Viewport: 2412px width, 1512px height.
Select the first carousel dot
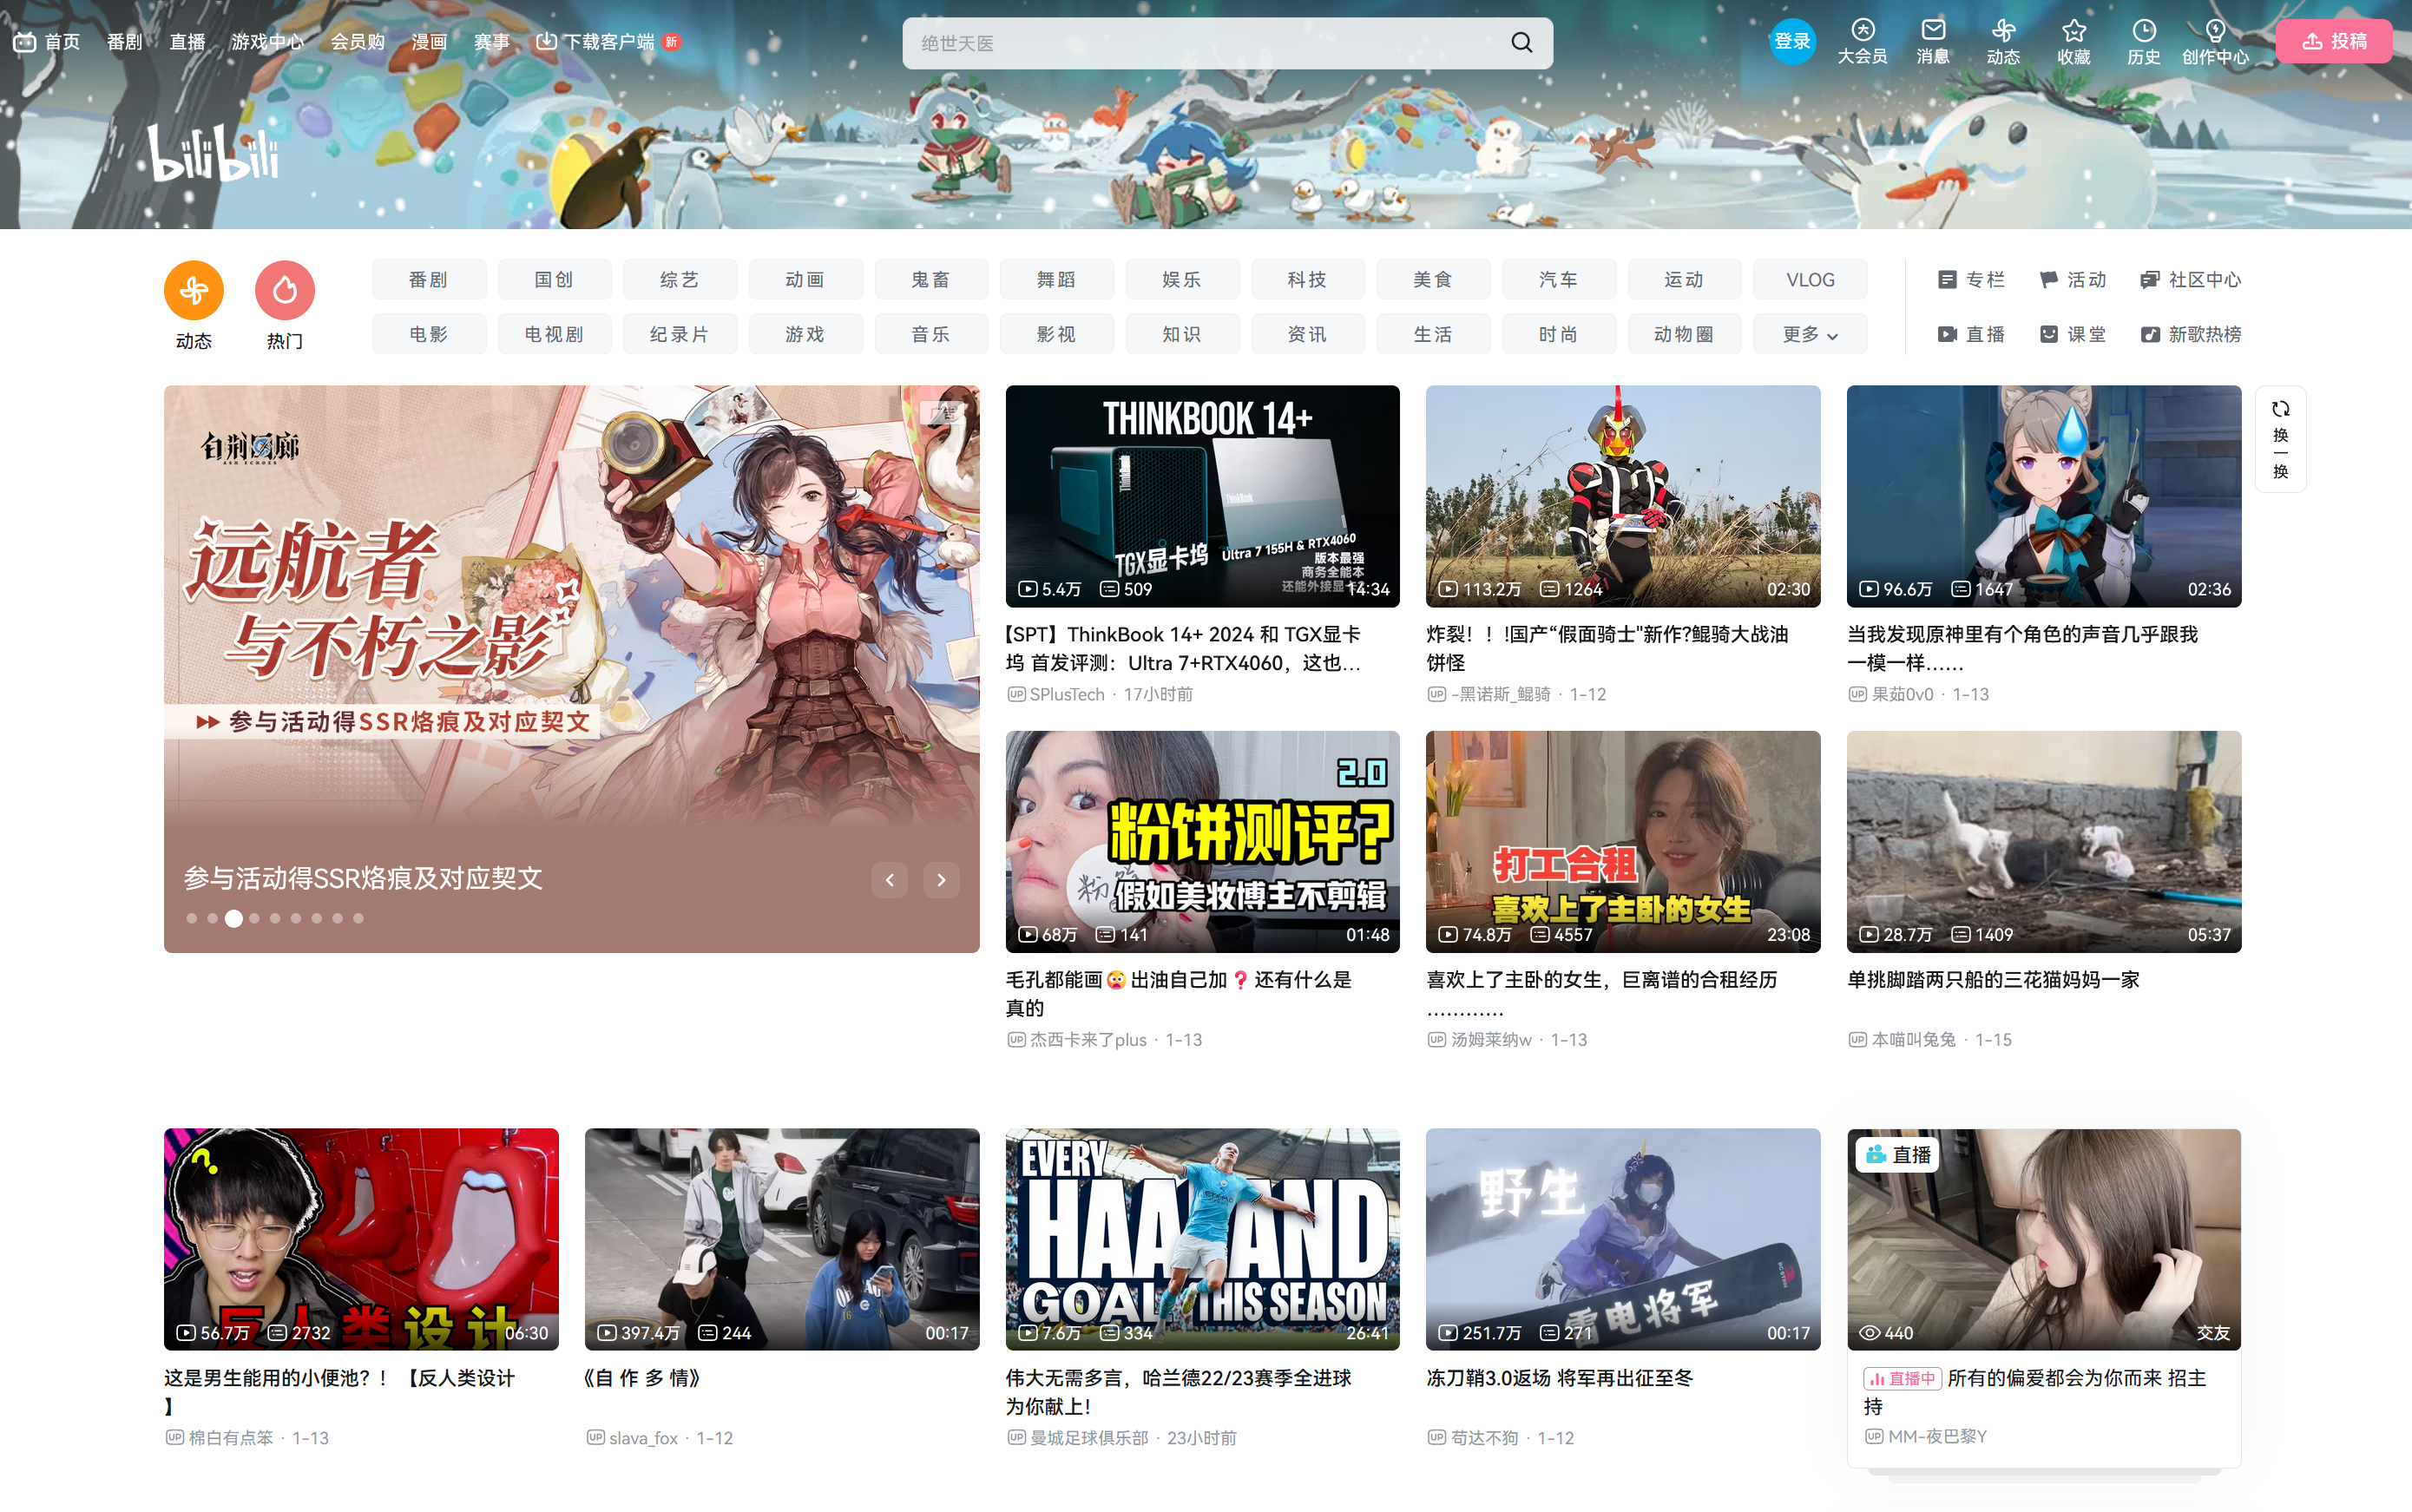pos(191,918)
